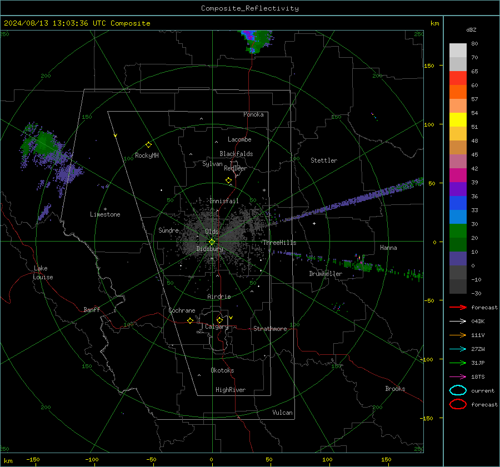Viewport: 500px width, 467px height.
Task: Click the Airdrie city label
Action: (x=219, y=297)
